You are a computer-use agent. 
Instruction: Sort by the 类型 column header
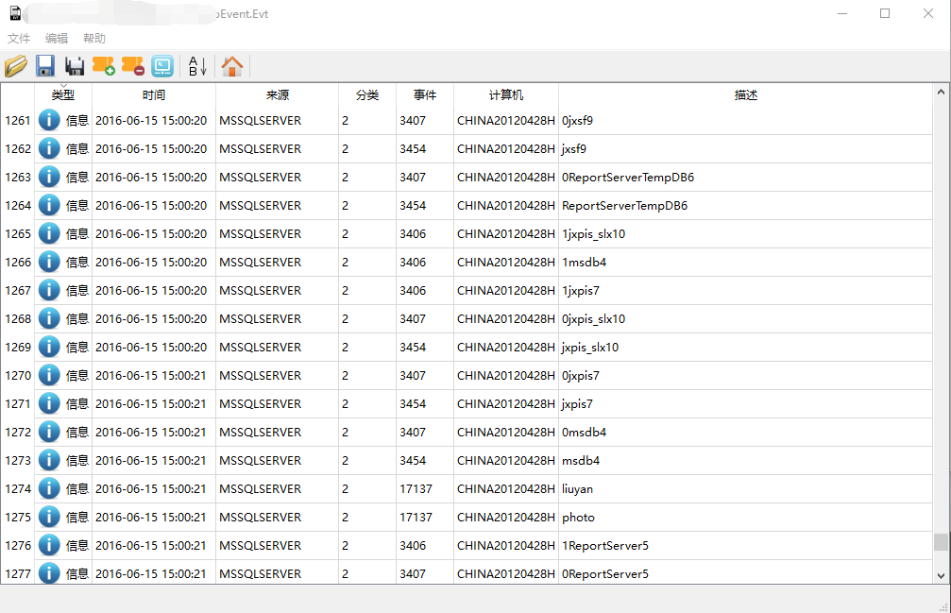click(x=63, y=95)
